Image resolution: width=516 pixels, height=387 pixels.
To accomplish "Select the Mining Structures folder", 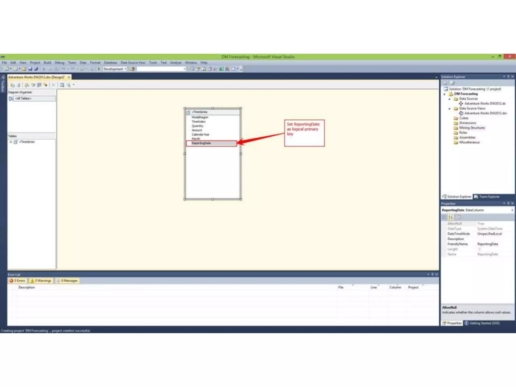I will pos(472,128).
